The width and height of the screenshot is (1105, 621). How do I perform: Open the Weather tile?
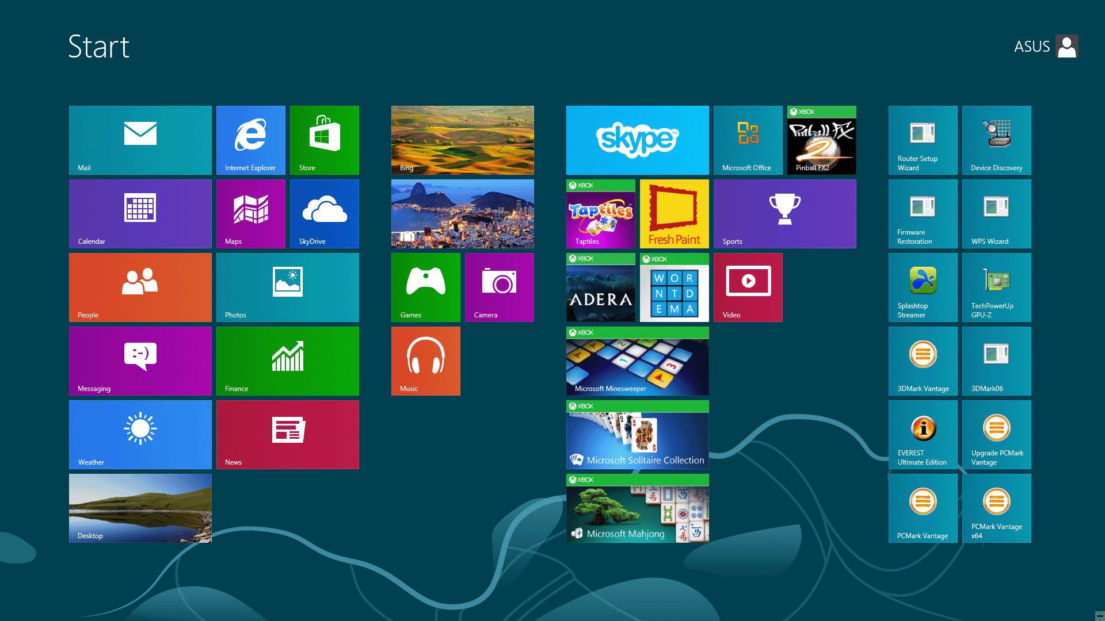[140, 435]
